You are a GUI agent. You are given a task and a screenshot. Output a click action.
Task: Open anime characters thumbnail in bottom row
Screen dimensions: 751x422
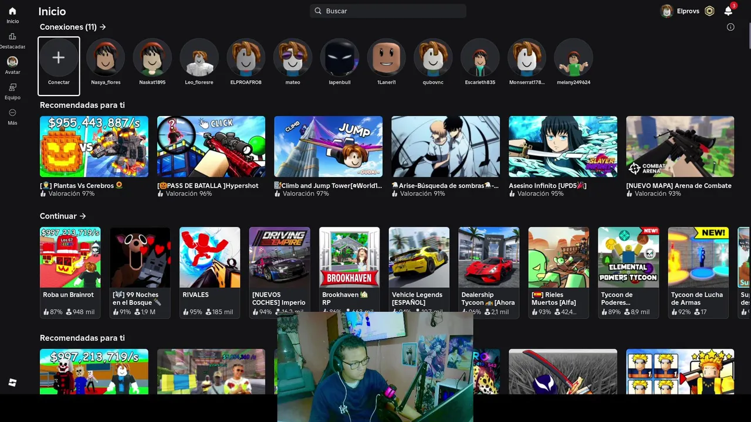[680, 372]
